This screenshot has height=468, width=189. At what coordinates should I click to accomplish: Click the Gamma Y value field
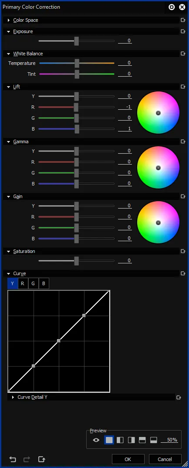point(125,151)
